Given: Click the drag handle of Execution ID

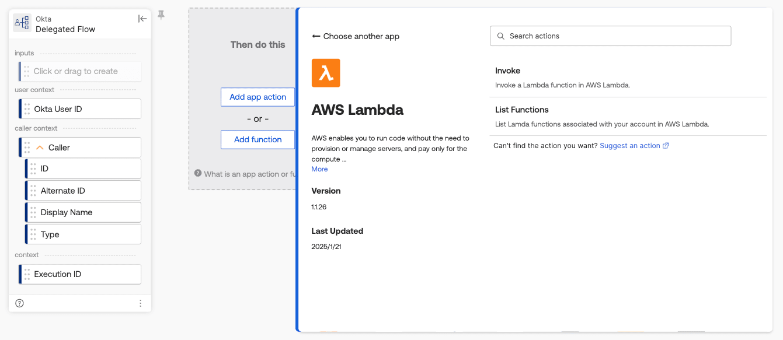Looking at the screenshot, I should pyautogui.click(x=27, y=274).
